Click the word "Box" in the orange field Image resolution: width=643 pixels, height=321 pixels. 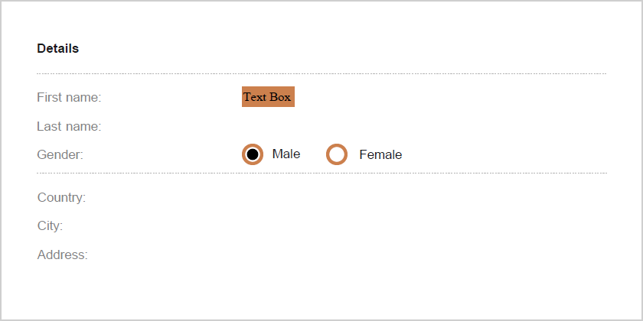[280, 97]
